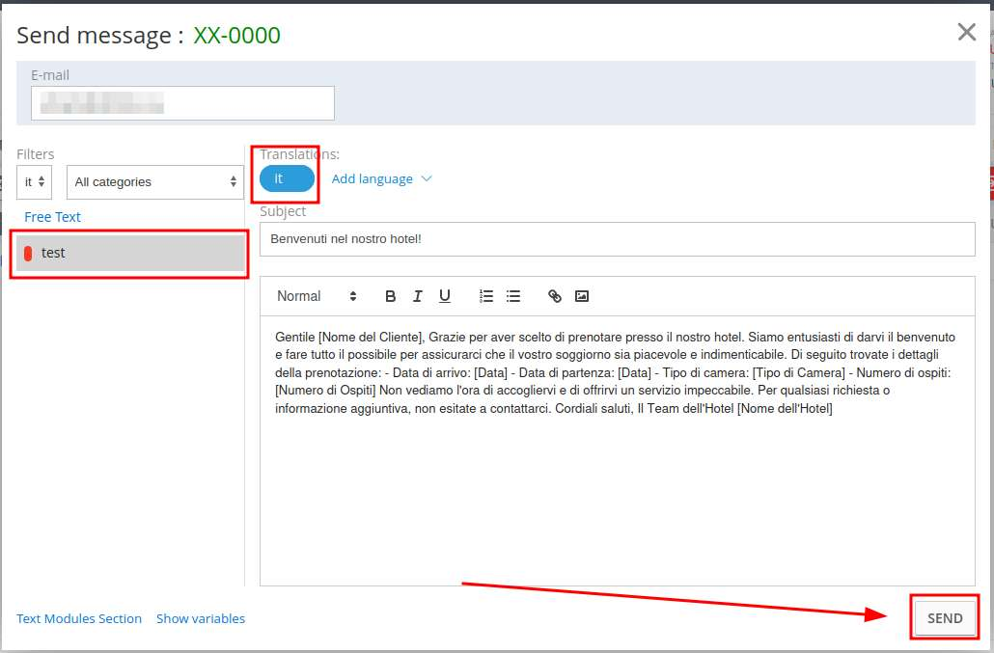
Task: Click into the E-mail address field
Action: (x=182, y=103)
